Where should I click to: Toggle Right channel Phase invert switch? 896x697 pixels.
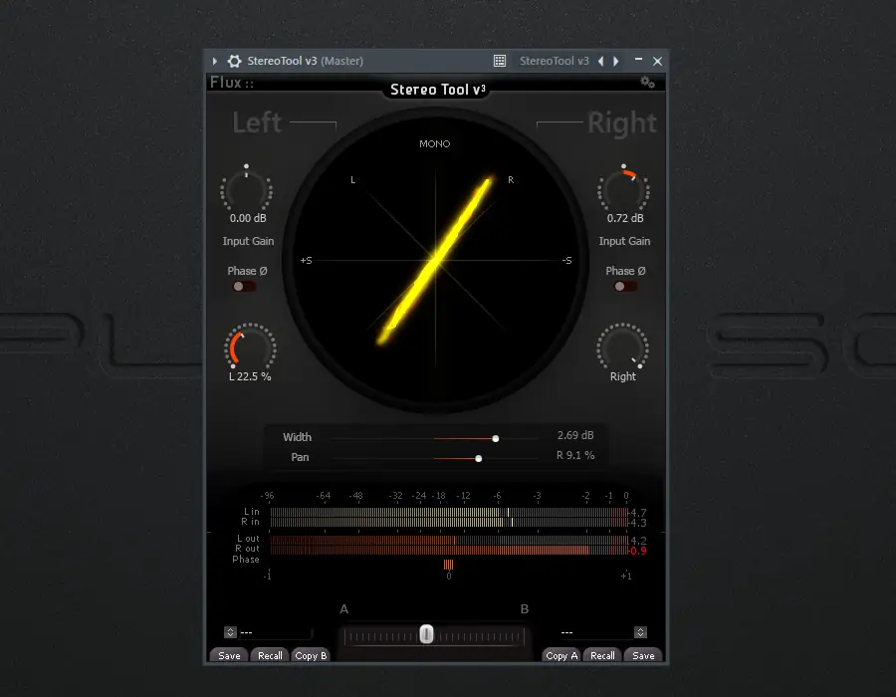pyautogui.click(x=625, y=286)
